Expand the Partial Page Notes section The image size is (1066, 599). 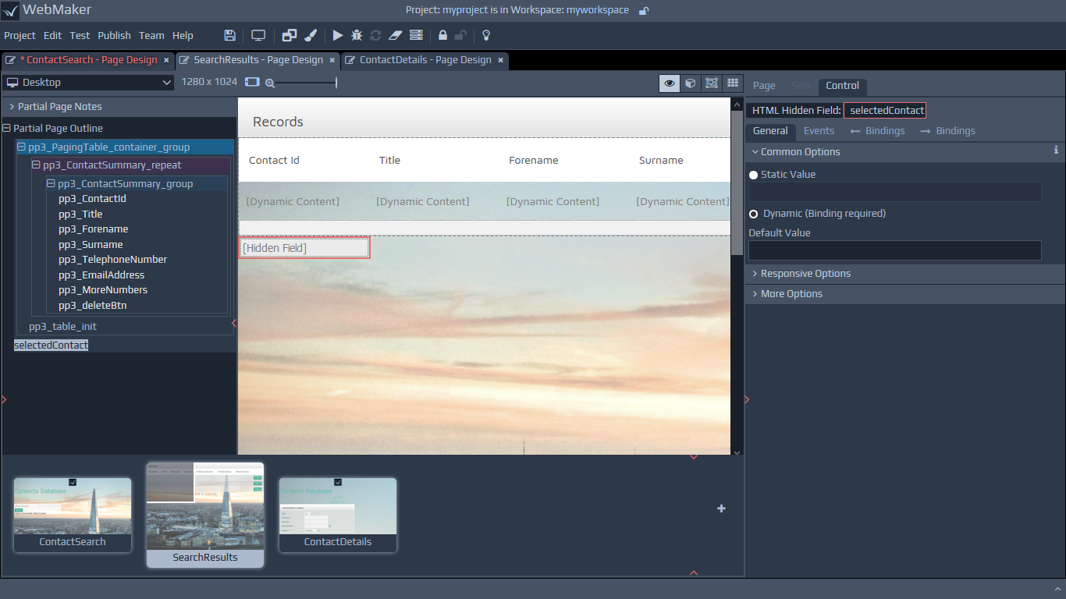click(59, 107)
